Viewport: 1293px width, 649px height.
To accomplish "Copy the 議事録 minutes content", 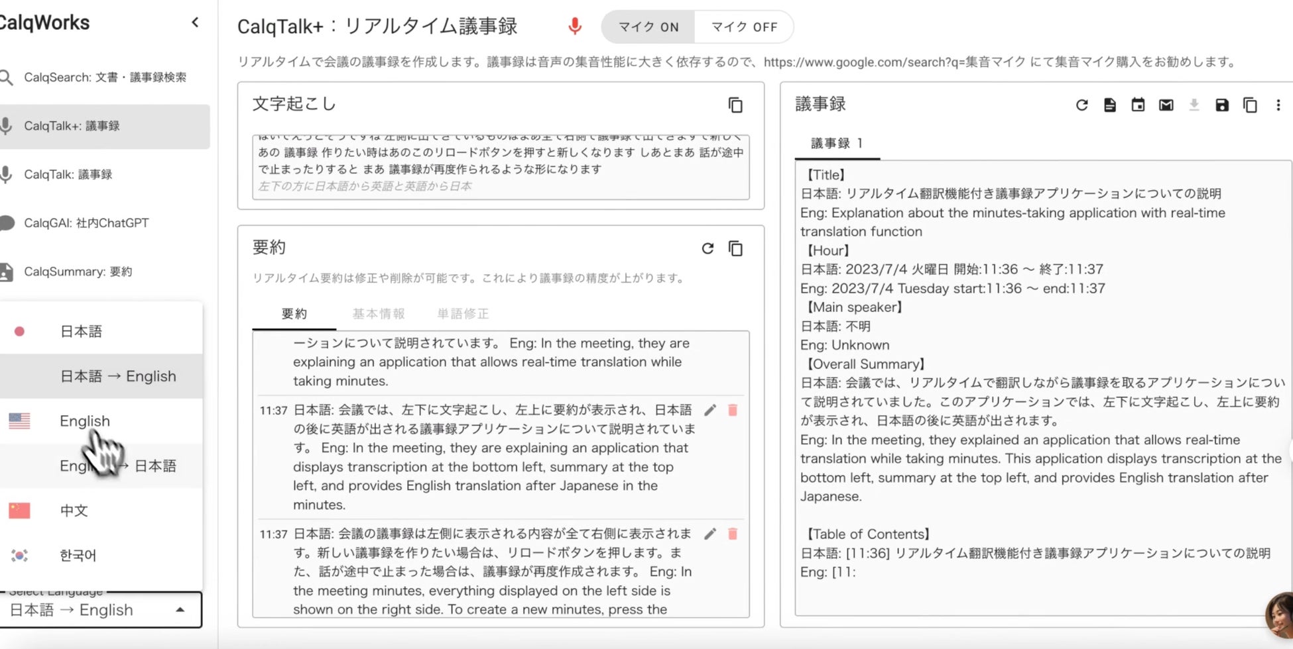I will tap(1250, 105).
